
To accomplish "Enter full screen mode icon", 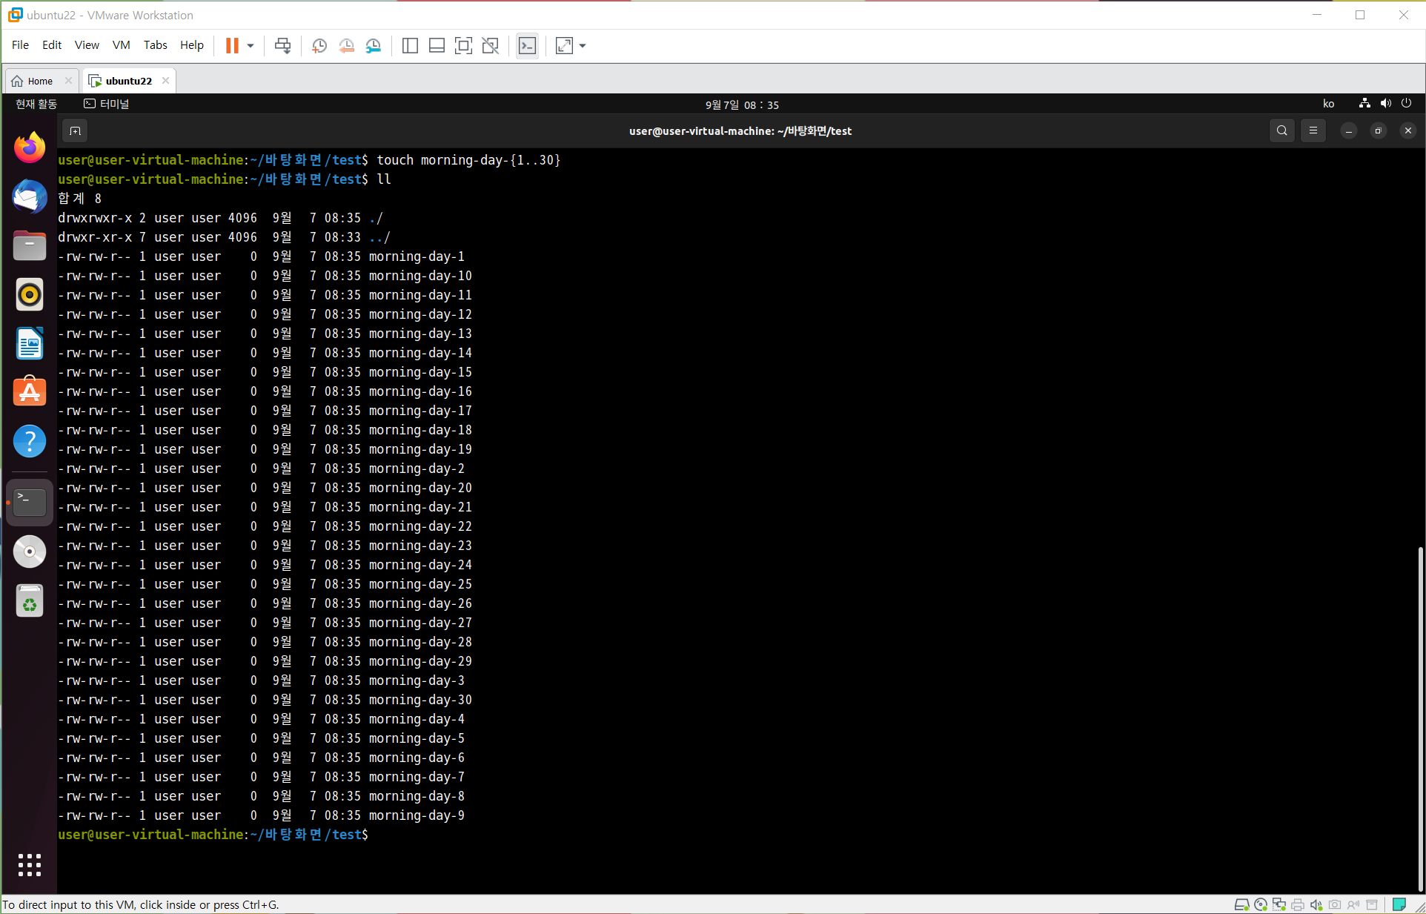I will [463, 46].
